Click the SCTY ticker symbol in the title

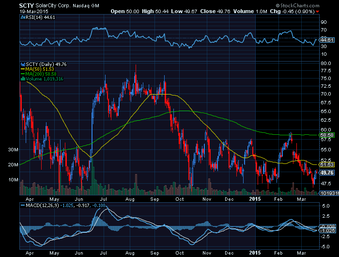point(27,6)
